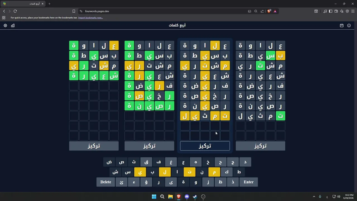Reload the page

click(15, 11)
